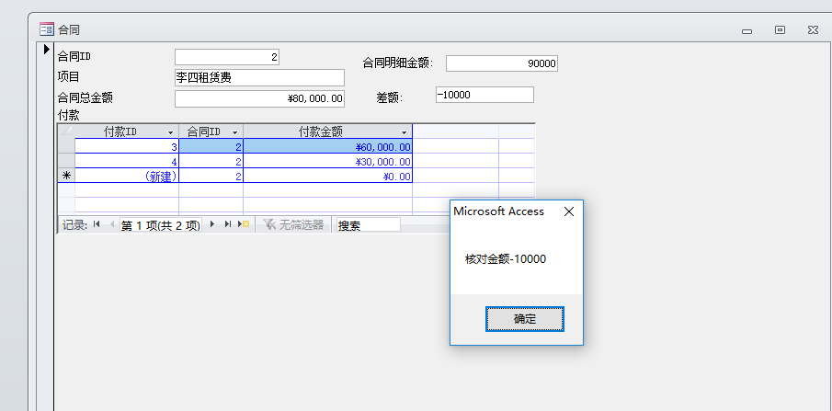Open the 付款金额 column dropdown
This screenshot has height=411, width=832.
(x=405, y=132)
